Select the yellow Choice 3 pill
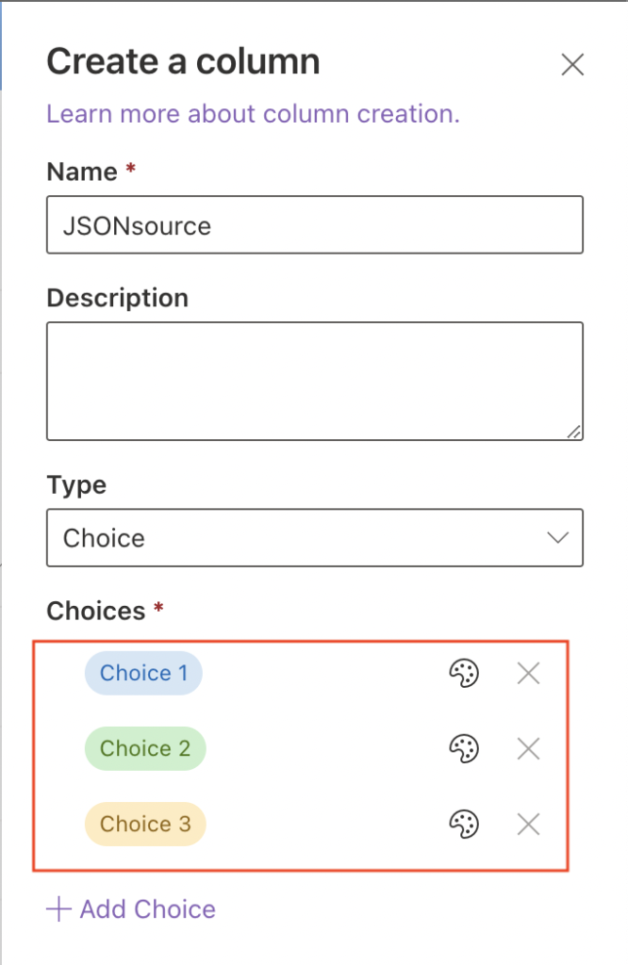 [145, 824]
